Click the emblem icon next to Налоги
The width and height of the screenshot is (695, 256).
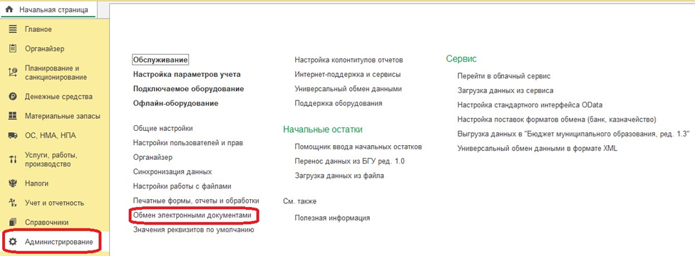tap(12, 183)
